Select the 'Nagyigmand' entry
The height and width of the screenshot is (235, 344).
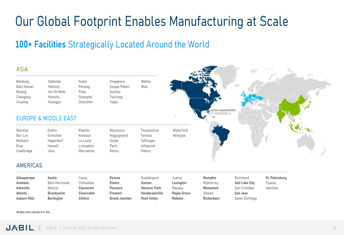tap(119, 136)
